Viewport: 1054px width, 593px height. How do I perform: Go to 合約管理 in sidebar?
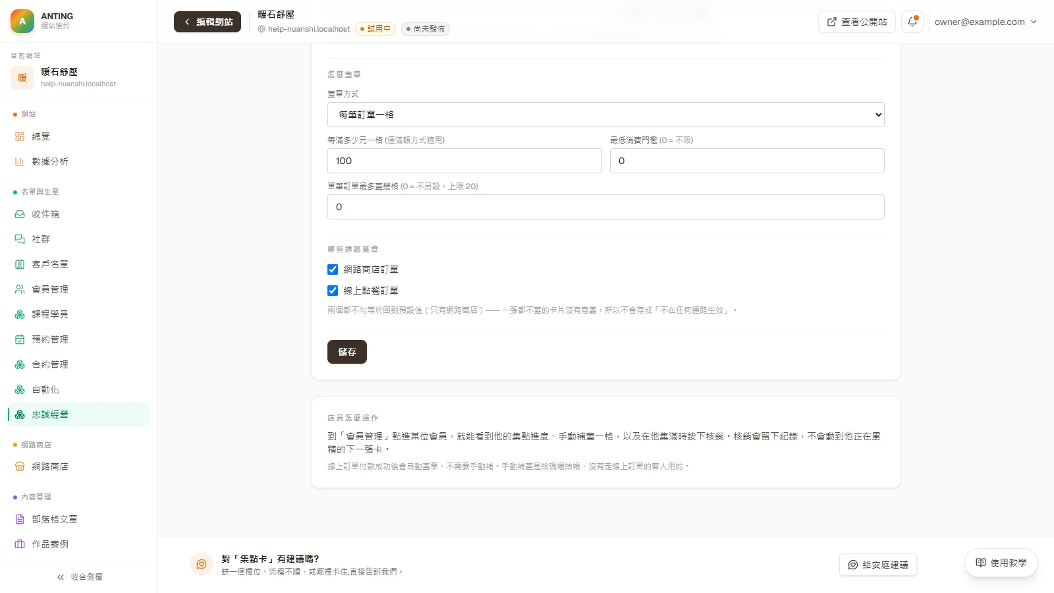[79, 364]
